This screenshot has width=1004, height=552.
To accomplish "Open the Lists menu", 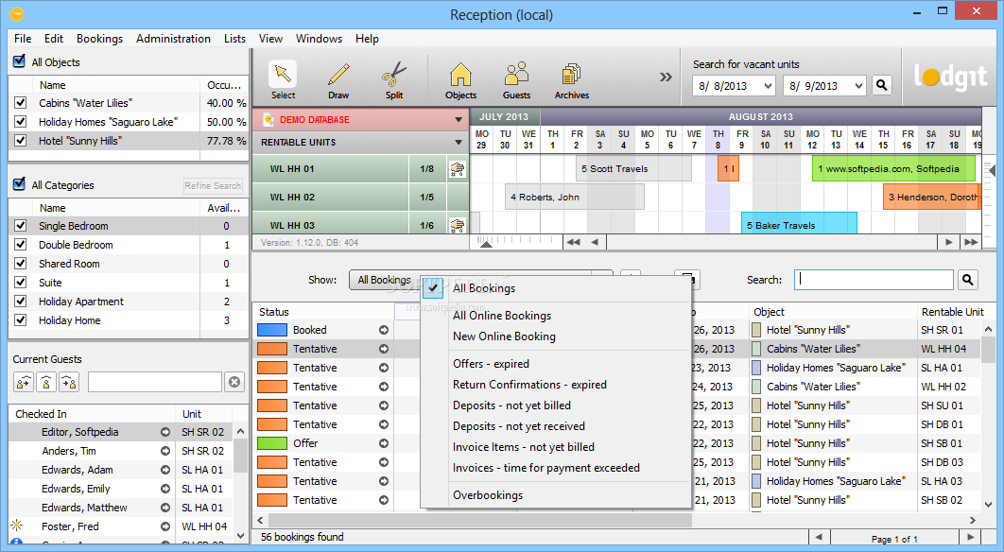I will point(234,39).
